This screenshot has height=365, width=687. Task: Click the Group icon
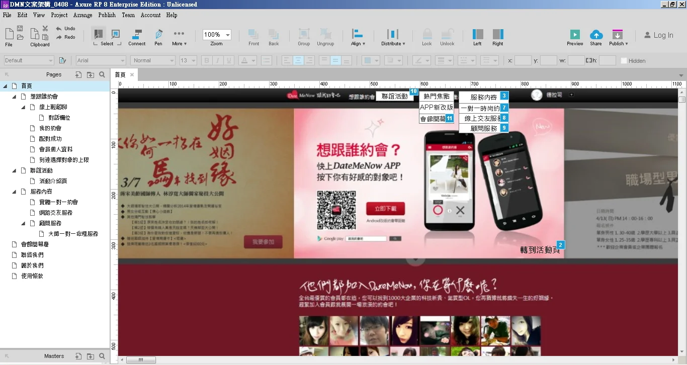click(304, 34)
